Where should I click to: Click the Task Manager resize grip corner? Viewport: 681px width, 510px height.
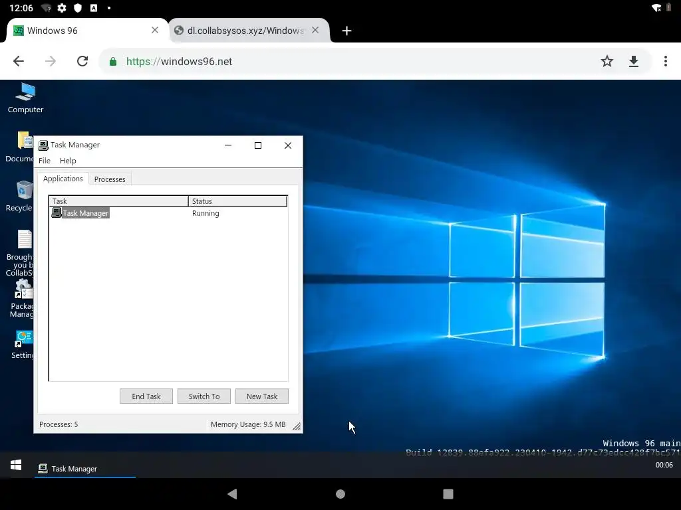pyautogui.click(x=297, y=427)
